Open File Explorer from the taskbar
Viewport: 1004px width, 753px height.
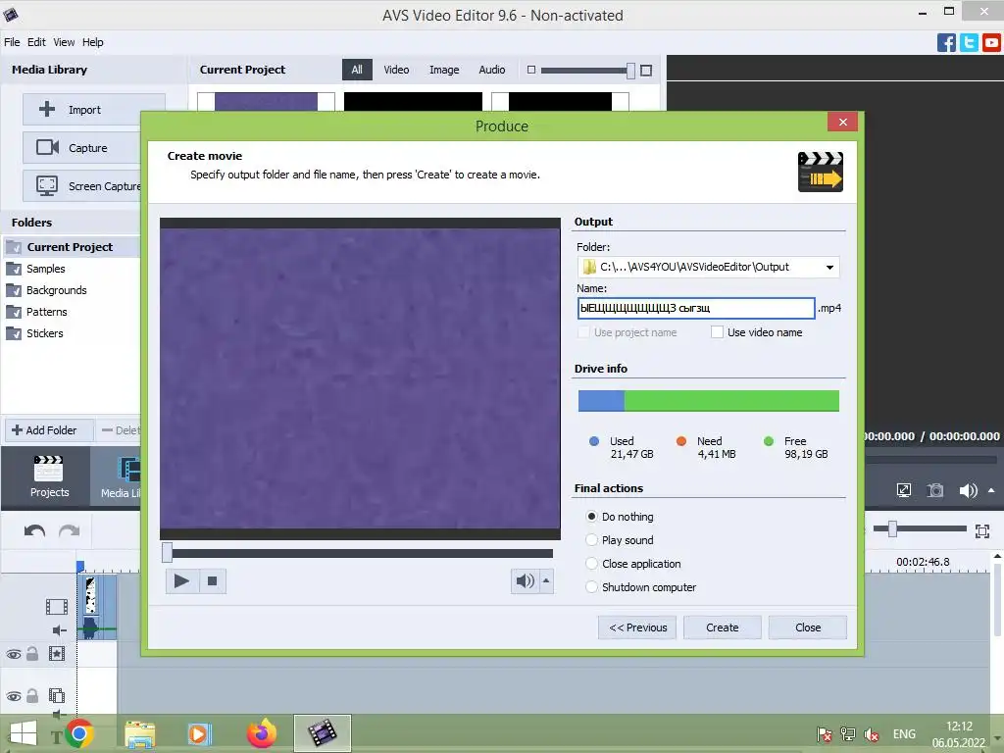tap(139, 734)
